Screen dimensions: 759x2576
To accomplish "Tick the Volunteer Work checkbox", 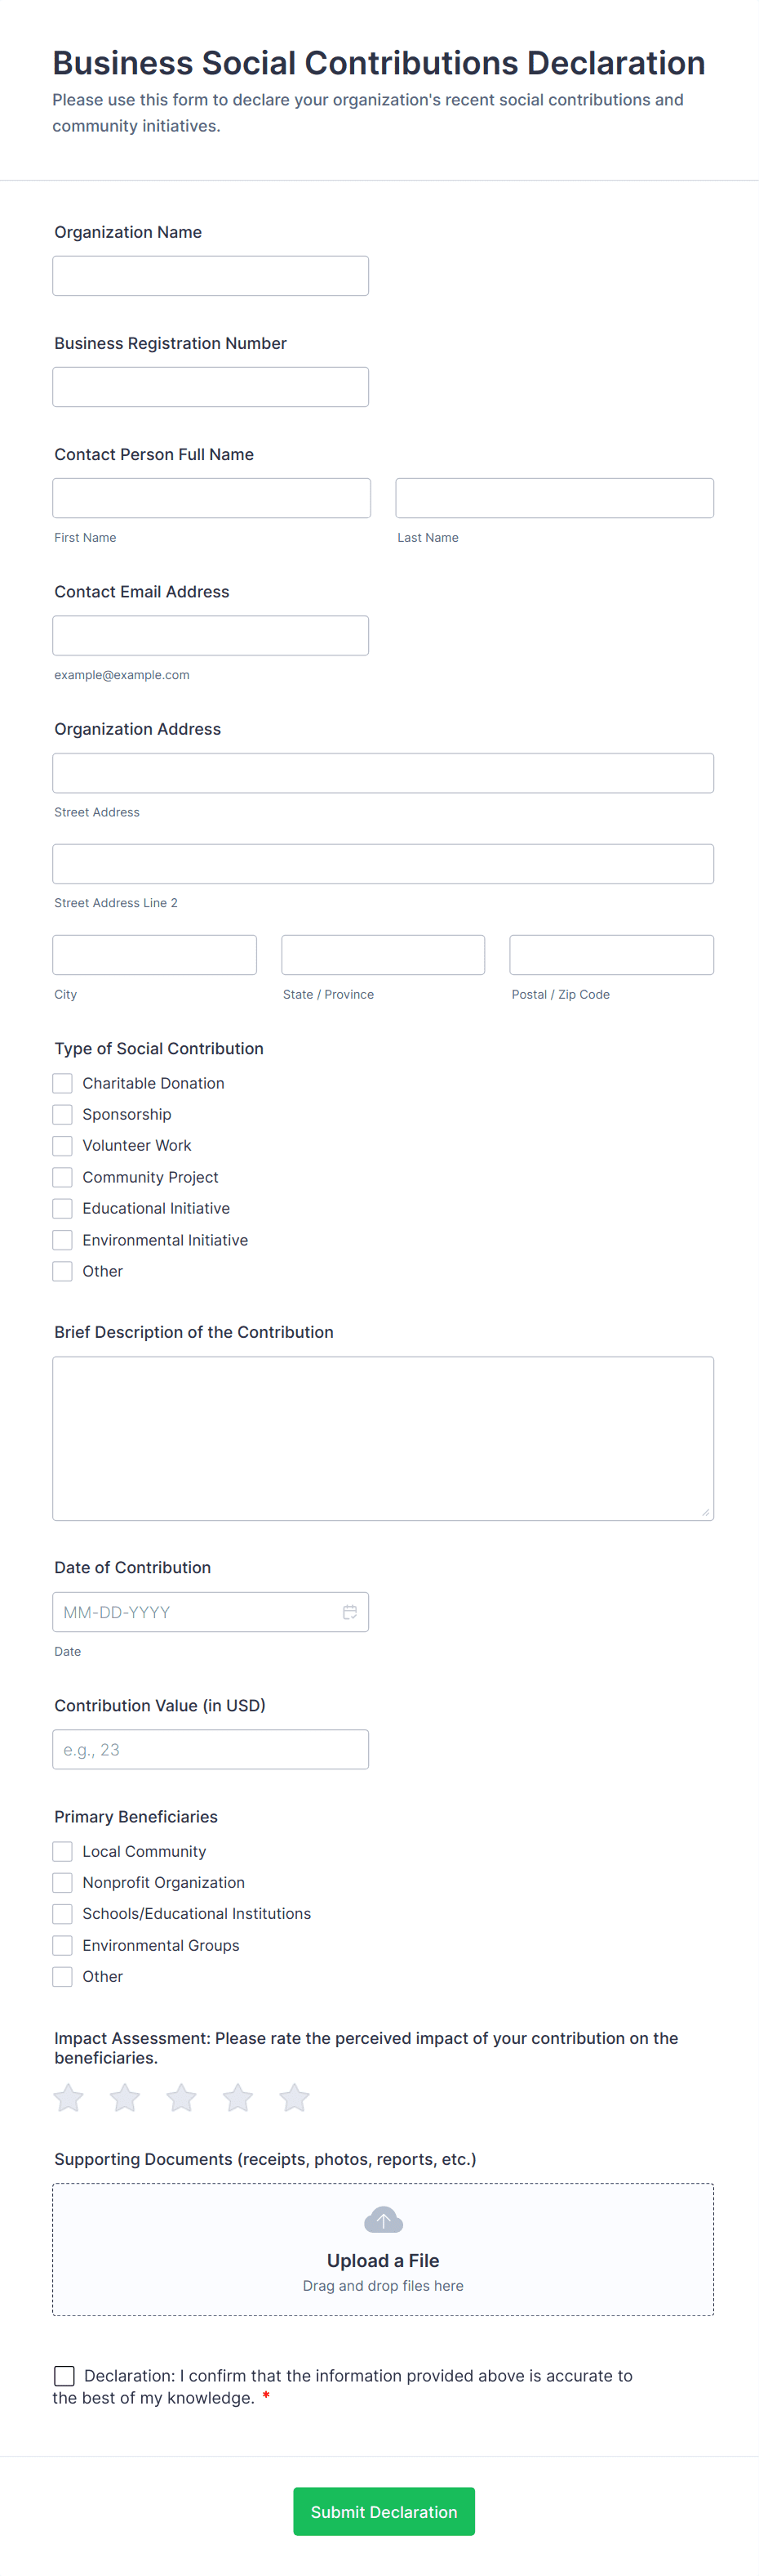I will [63, 1146].
